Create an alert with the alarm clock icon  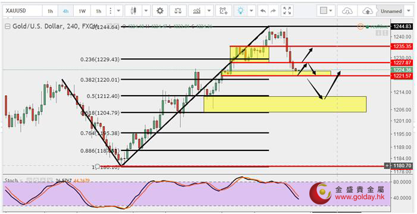click(x=224, y=11)
